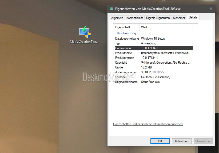Select the highlighted Dateiversion row
219x153 pixels.
154,48
